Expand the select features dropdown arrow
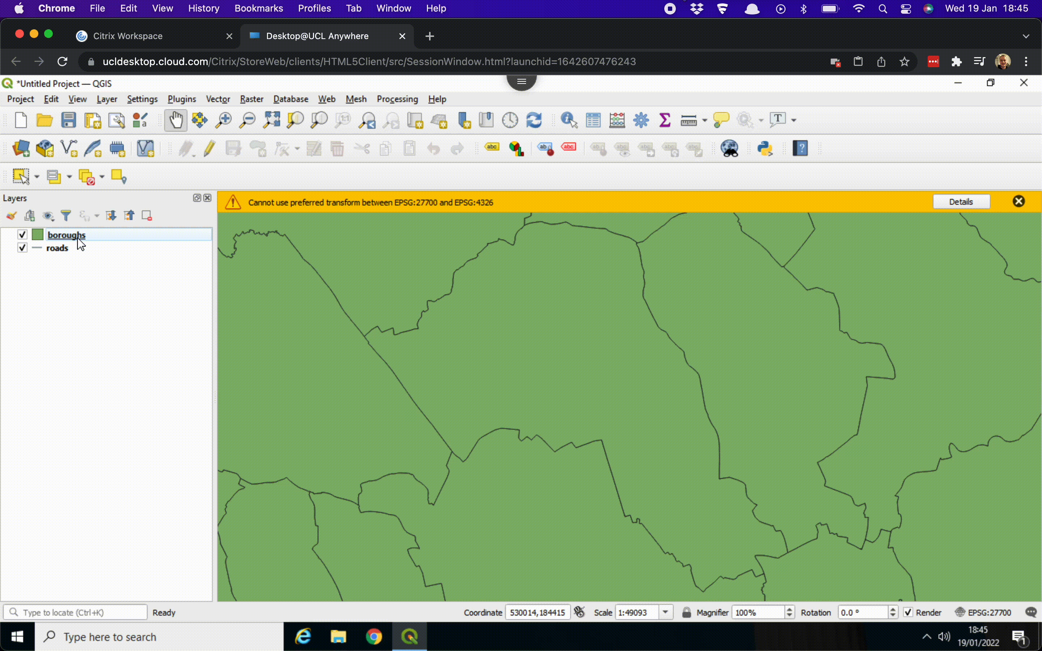The width and height of the screenshot is (1042, 651). click(37, 176)
